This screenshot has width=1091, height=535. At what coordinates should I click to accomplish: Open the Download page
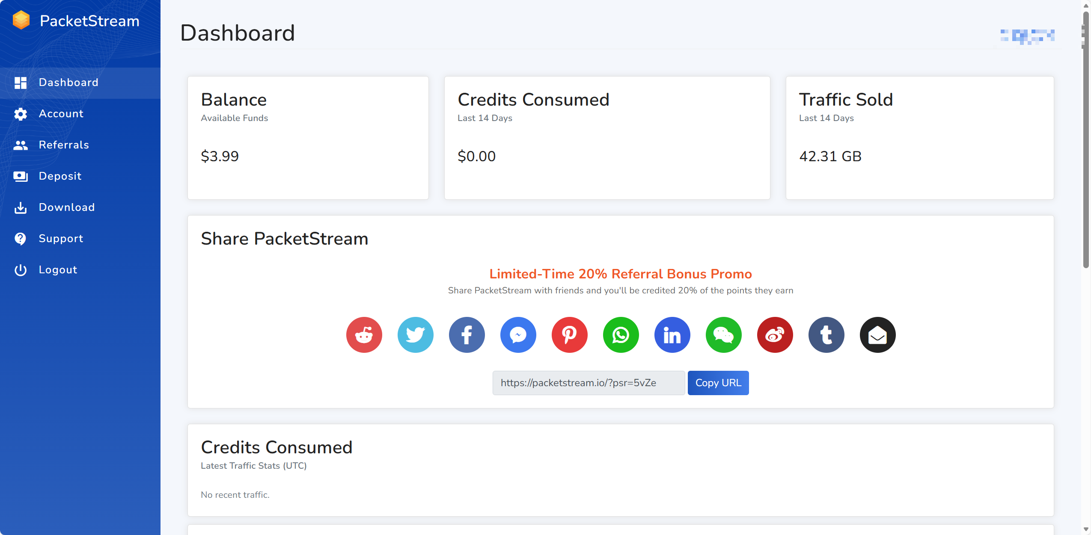point(66,207)
